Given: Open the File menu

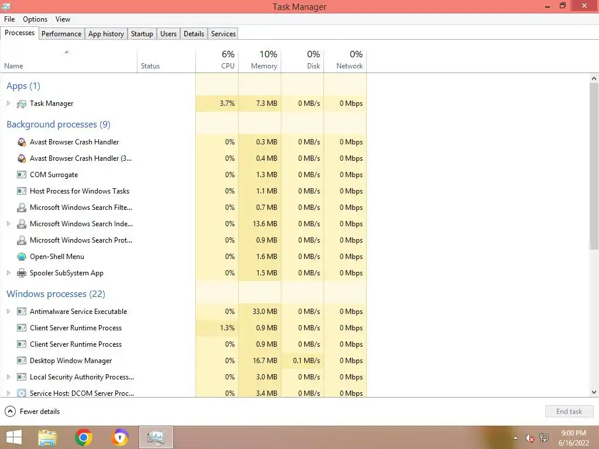Looking at the screenshot, I should coord(9,19).
